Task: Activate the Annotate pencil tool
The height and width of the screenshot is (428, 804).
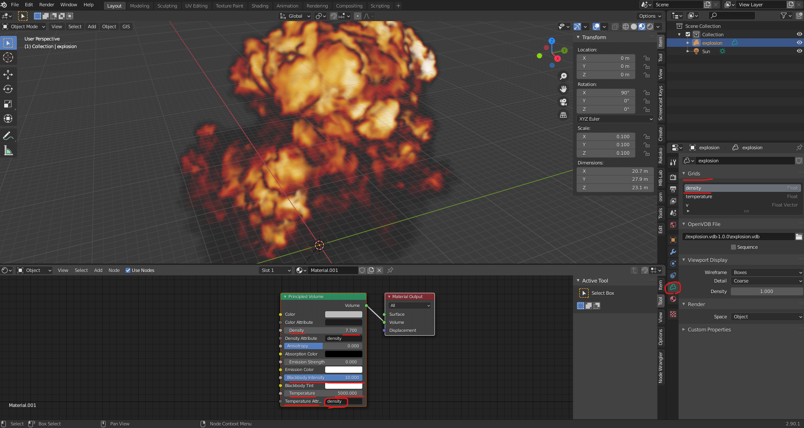Action: tap(8, 136)
